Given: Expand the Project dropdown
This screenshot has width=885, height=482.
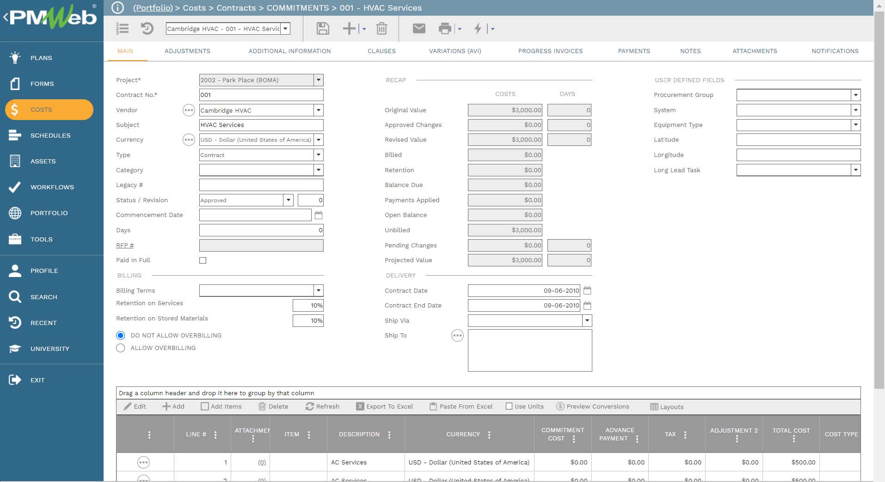Looking at the screenshot, I should pos(319,80).
